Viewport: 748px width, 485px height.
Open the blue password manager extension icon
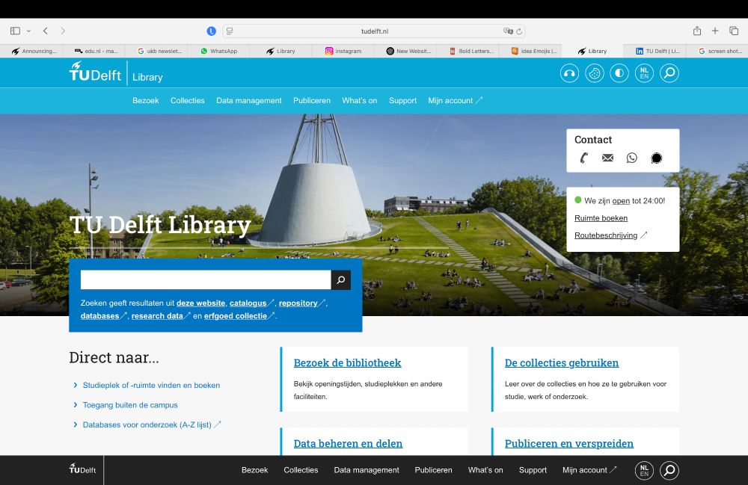coord(212,31)
